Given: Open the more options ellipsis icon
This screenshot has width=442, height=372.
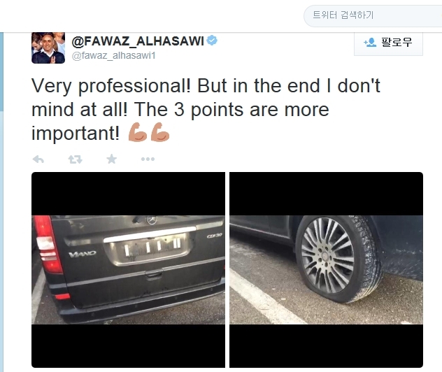Looking at the screenshot, I should [148, 159].
